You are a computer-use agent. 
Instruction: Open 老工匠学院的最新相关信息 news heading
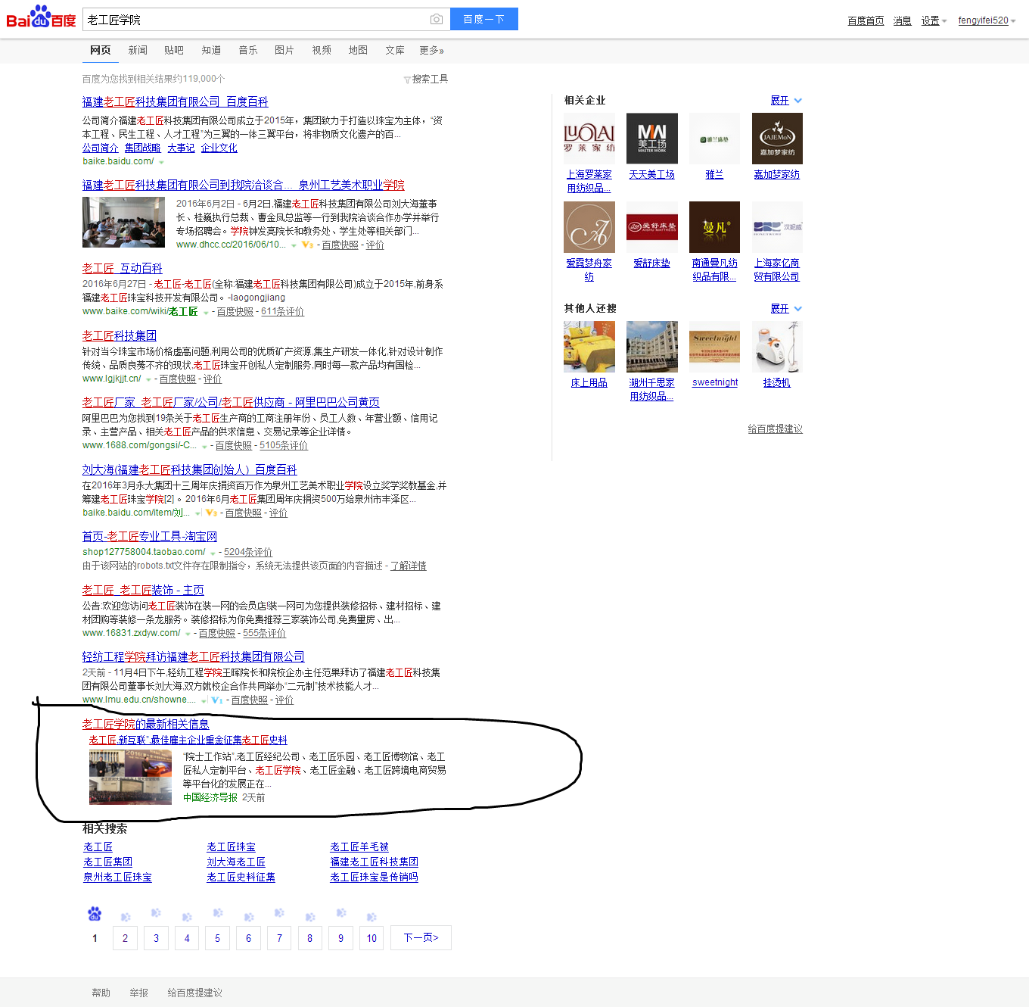pyautogui.click(x=145, y=724)
